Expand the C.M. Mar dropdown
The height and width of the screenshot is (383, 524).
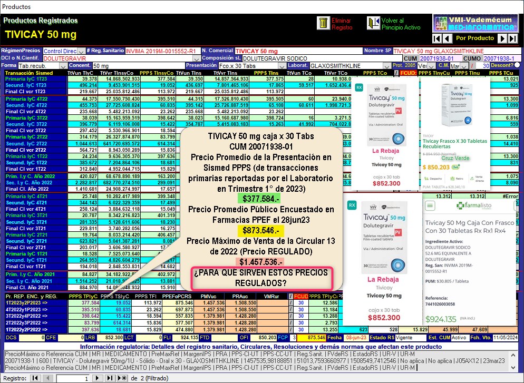[x=464, y=66]
